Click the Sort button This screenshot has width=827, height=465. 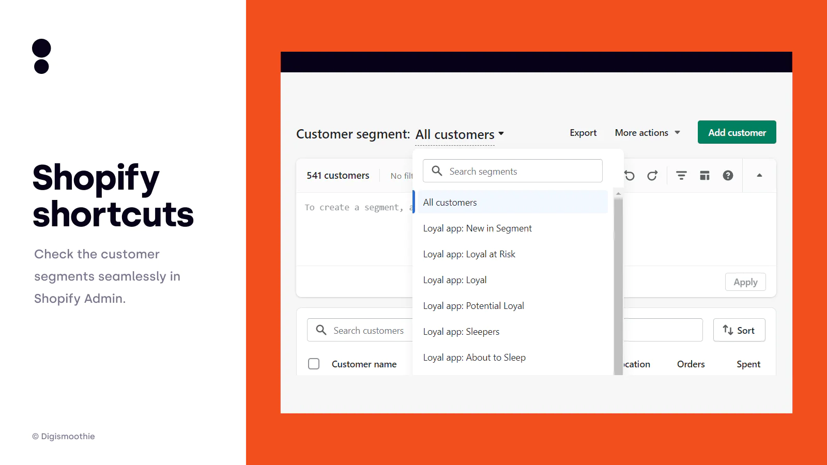(x=739, y=330)
